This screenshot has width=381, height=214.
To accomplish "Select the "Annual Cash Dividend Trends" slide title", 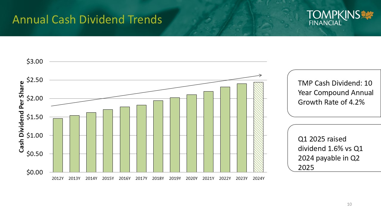I will 87,20.
